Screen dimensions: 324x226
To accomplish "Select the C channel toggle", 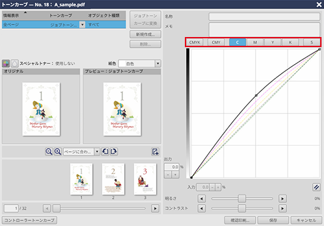I will 238,42.
